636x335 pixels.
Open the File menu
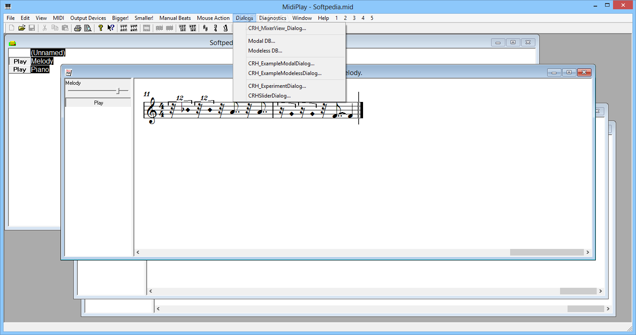[11, 18]
